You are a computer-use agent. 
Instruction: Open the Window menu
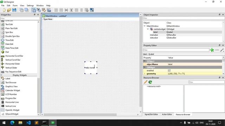(40, 6)
